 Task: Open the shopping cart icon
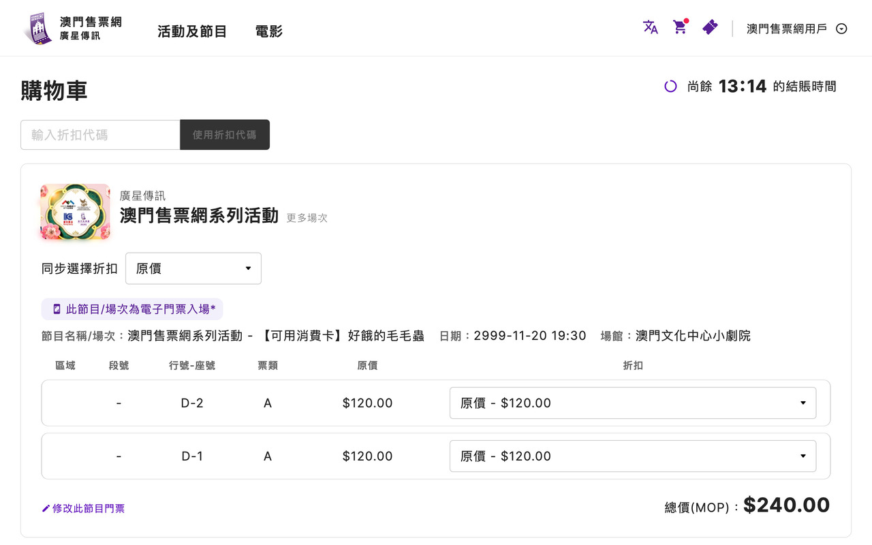coord(680,27)
